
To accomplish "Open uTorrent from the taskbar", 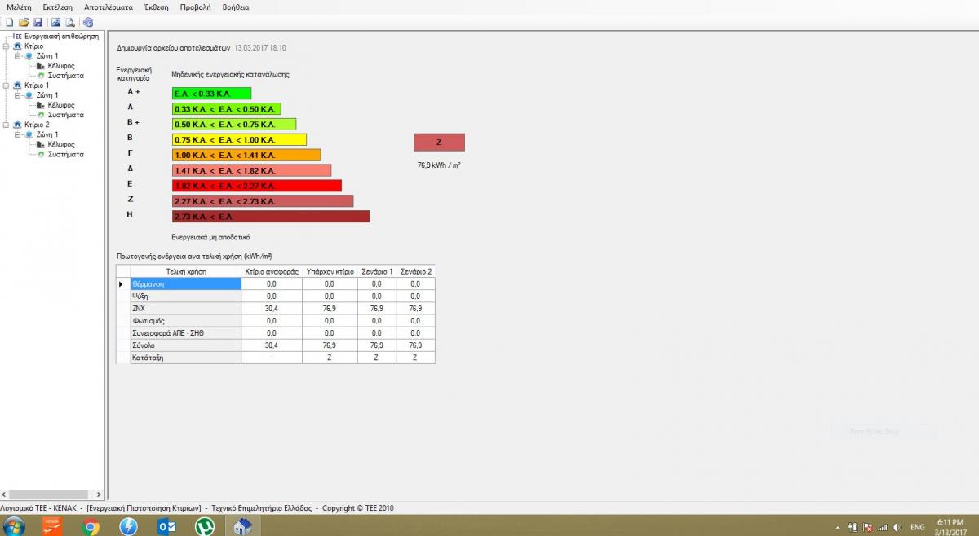I will [205, 526].
